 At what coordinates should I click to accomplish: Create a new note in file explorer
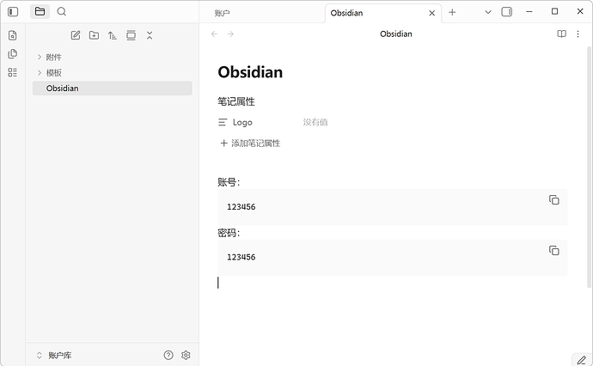tap(76, 35)
